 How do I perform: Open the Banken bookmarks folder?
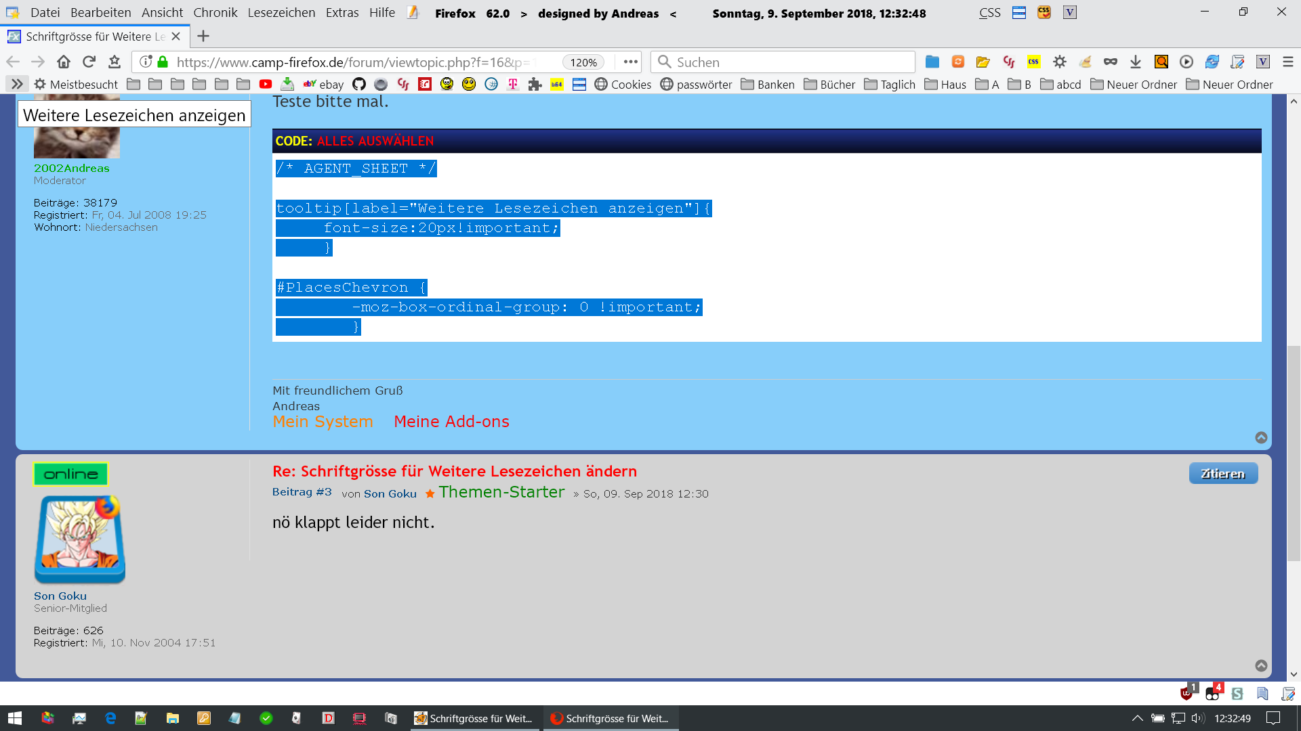(768, 84)
